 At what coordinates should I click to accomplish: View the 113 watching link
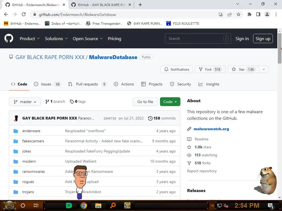(x=202, y=155)
